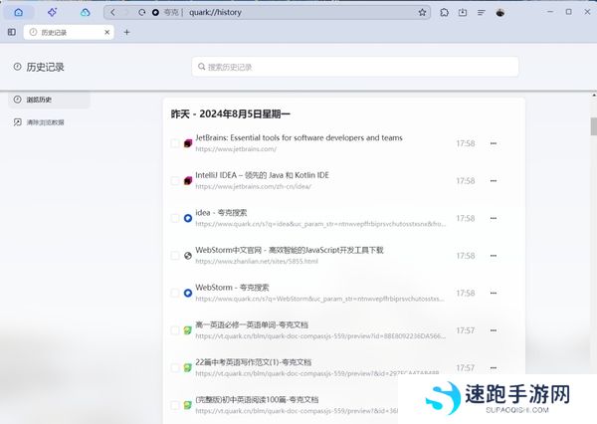597x424 pixels.
Task: Check the 22篇中考英语写作范文 entry checkbox
Action: 175,367
